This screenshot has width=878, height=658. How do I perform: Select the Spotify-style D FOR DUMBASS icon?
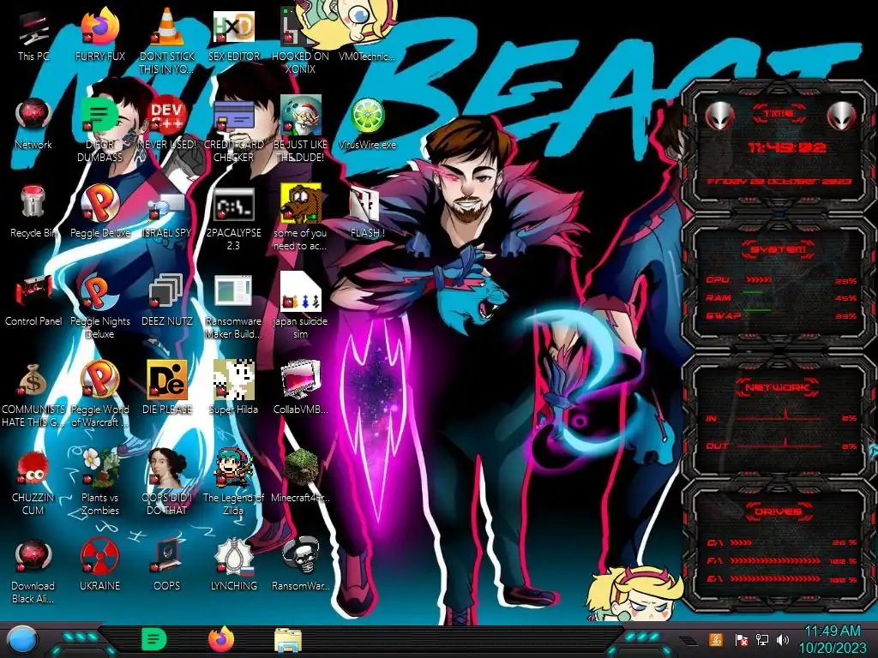(x=99, y=130)
